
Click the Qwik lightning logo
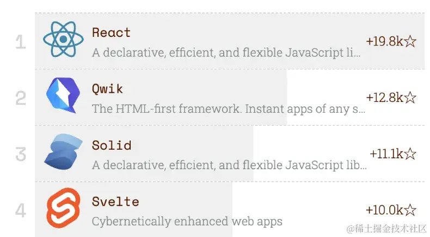click(64, 98)
